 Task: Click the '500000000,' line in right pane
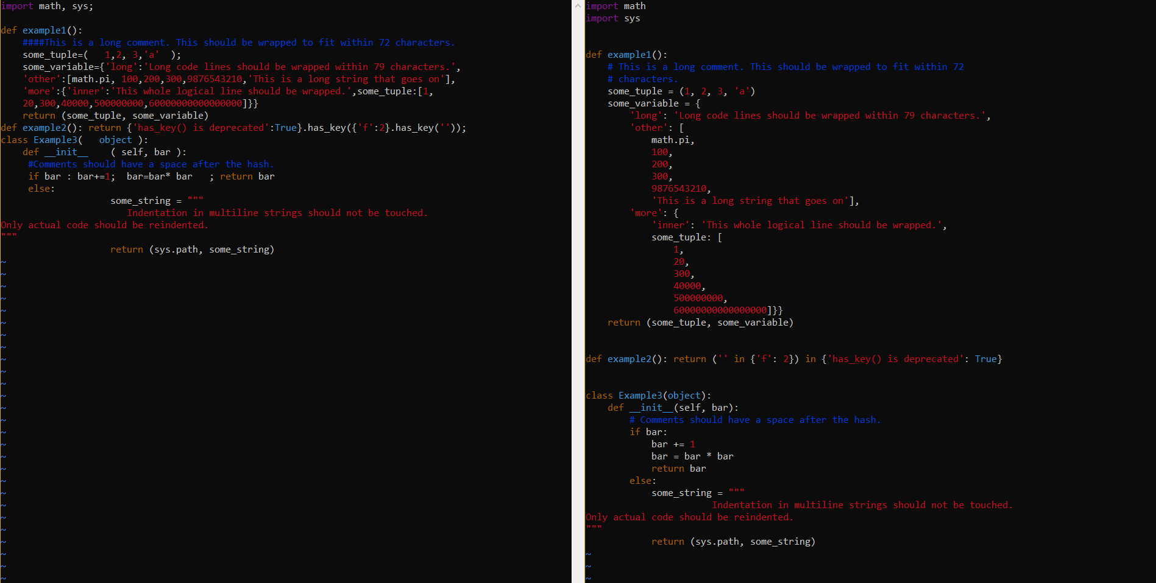click(x=701, y=298)
